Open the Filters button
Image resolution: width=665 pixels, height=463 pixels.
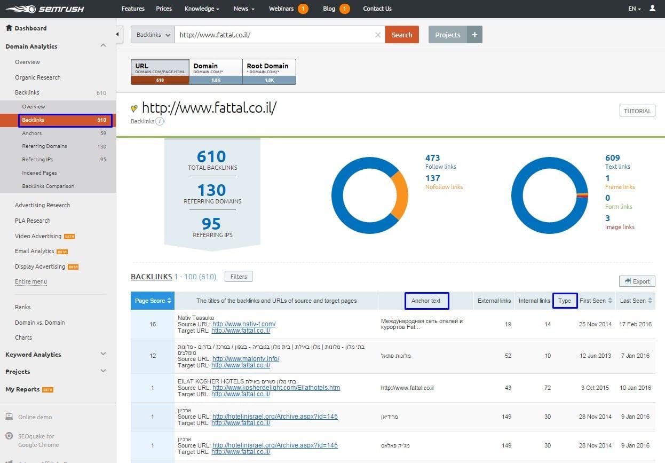pos(239,277)
